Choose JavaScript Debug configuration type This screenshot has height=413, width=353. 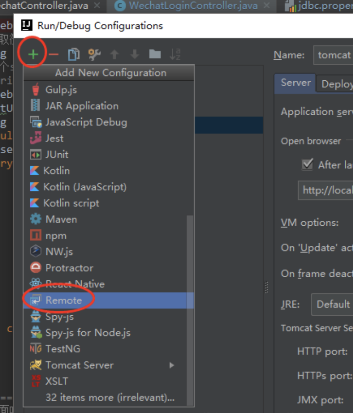108,122
